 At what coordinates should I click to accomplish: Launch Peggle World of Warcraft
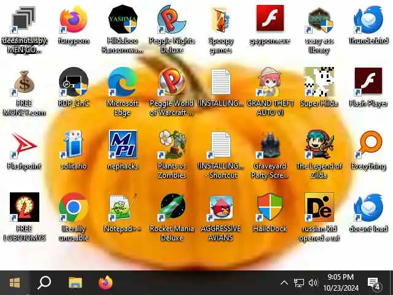[x=172, y=82]
